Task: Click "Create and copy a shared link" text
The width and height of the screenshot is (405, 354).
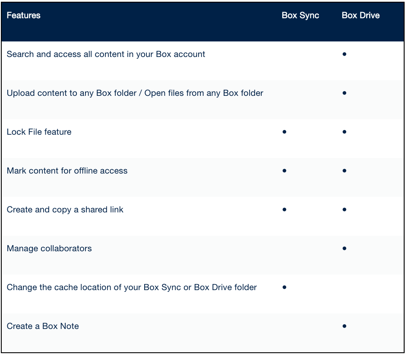Action: pyautogui.click(x=65, y=210)
